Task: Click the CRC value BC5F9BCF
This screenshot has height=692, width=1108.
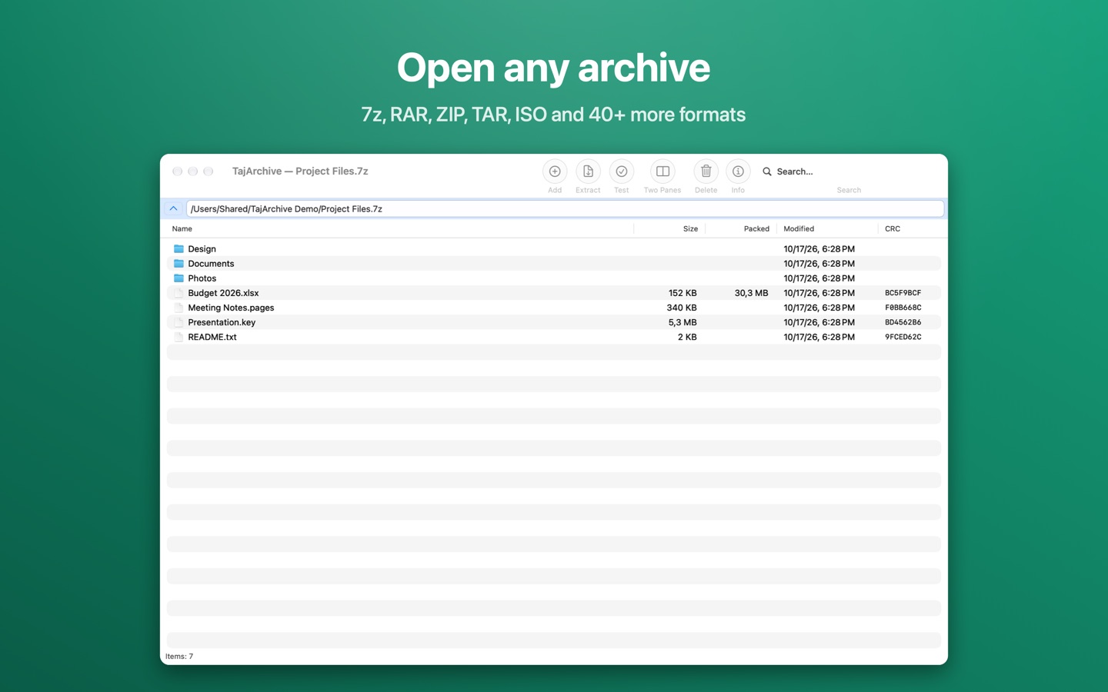Action: [x=903, y=293]
